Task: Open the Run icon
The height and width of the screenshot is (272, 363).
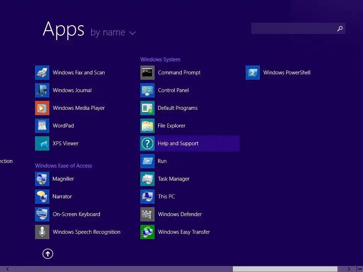Action: click(x=147, y=161)
